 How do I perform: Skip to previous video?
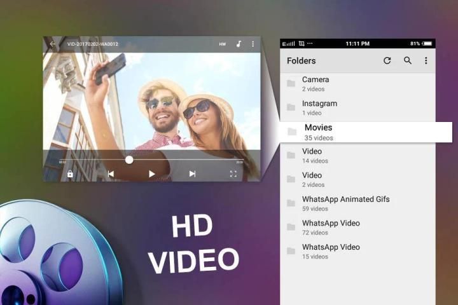[x=111, y=173]
